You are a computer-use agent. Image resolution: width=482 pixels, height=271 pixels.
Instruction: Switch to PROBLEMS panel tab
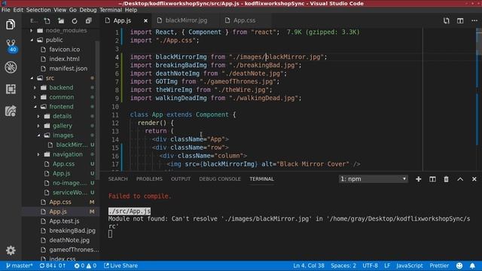point(149,179)
